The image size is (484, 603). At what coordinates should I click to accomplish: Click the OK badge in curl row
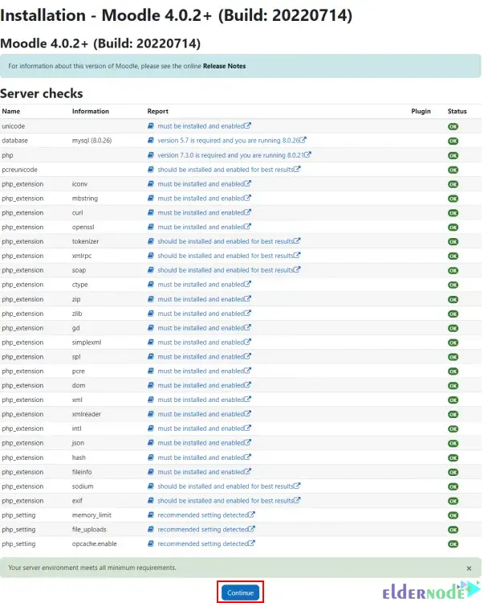(x=453, y=213)
